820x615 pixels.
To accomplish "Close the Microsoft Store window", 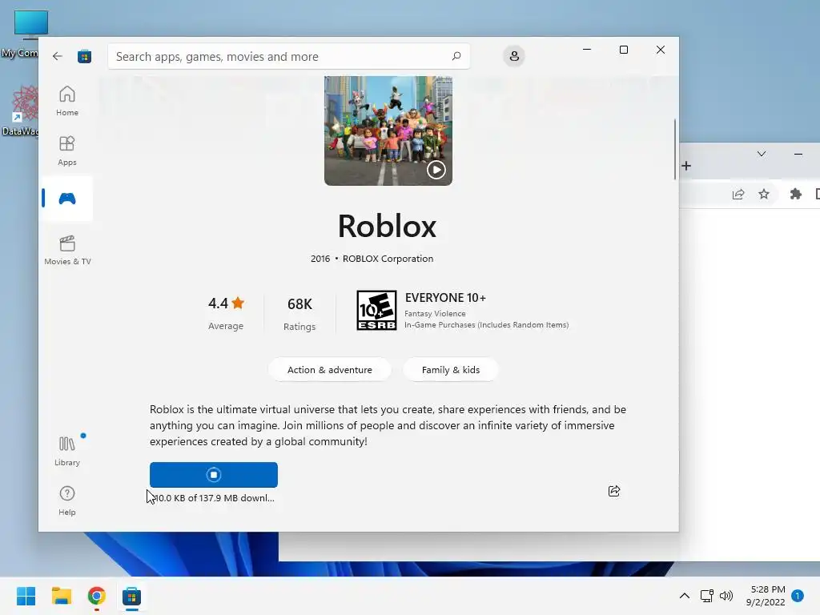I will pyautogui.click(x=661, y=50).
